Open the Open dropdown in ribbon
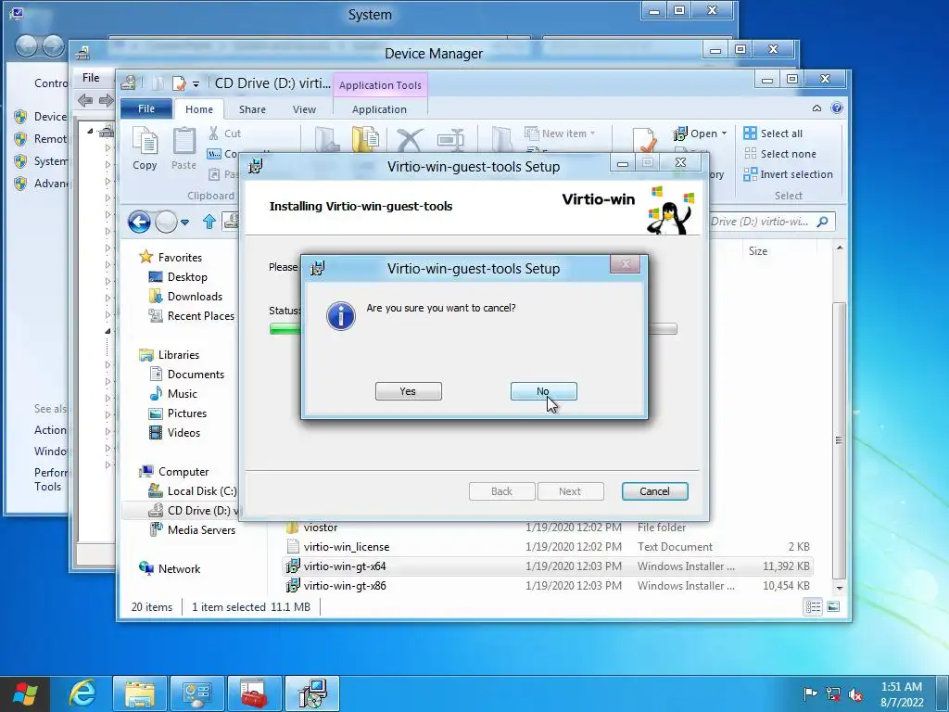Screen dimensions: 949x712 [x=701, y=133]
